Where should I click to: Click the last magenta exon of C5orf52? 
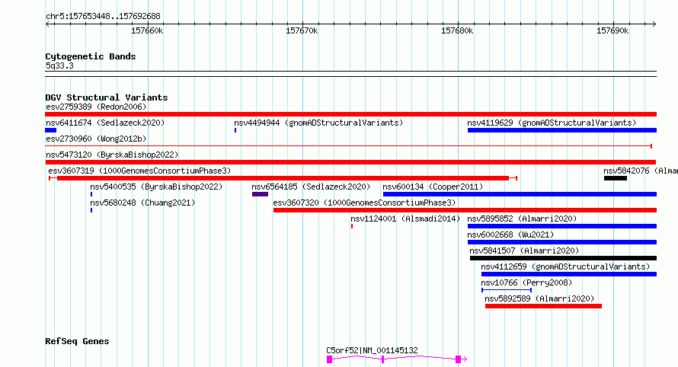click(459, 359)
